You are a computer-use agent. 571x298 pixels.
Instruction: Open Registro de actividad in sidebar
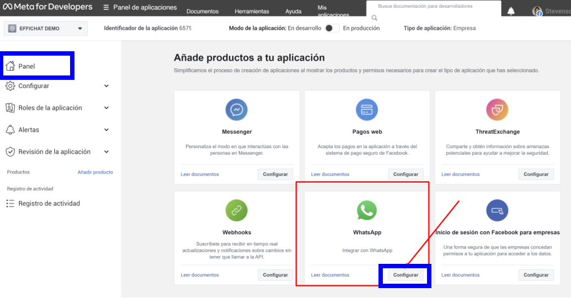[x=49, y=203]
